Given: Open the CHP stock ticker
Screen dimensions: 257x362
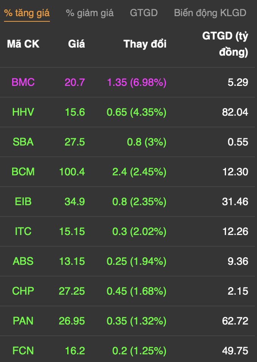Looking at the screenshot, I should pos(23,291).
